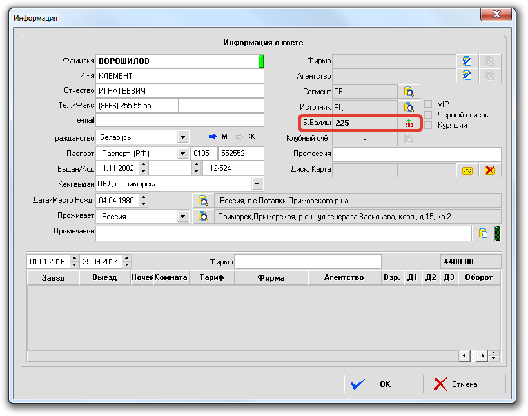Check the Черный список checkbox
Image resolution: width=528 pixels, height=416 pixels.
(428, 115)
